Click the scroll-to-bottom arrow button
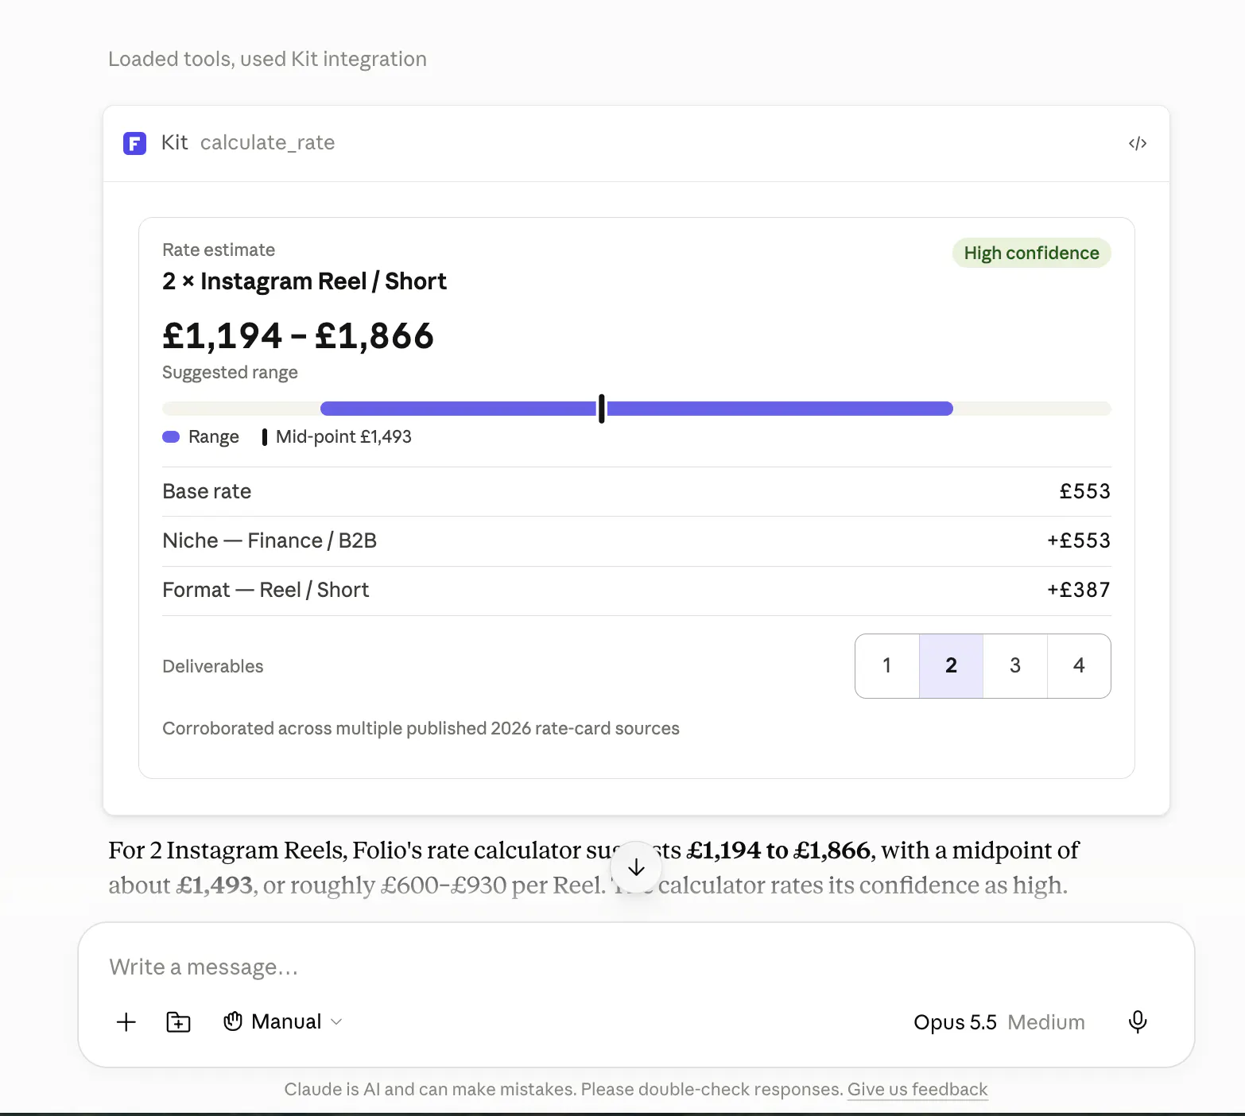Screen dimensions: 1245x1116 pyautogui.click(x=636, y=867)
